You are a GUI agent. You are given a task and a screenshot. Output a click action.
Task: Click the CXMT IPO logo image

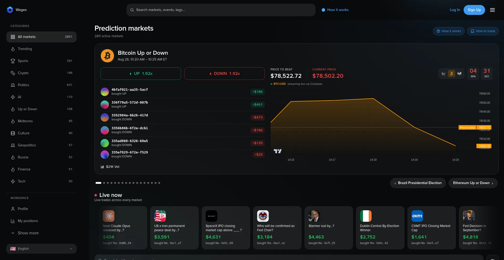(417, 216)
